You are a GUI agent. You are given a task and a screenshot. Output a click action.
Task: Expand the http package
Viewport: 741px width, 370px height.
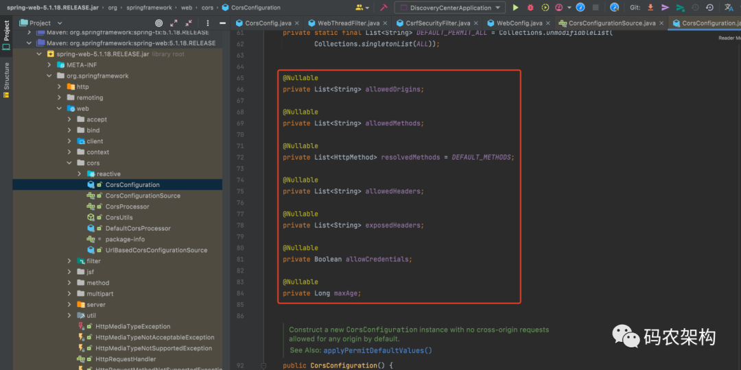(x=59, y=87)
